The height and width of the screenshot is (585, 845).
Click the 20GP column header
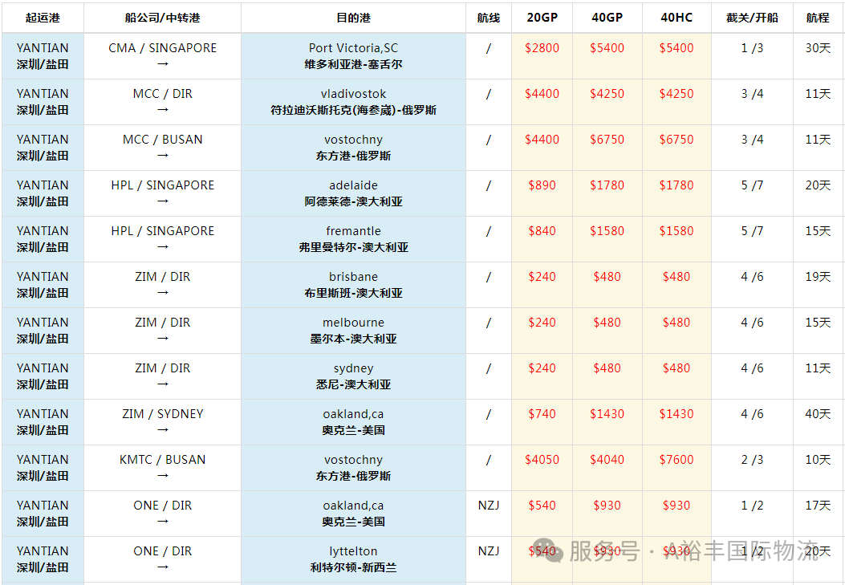[542, 18]
